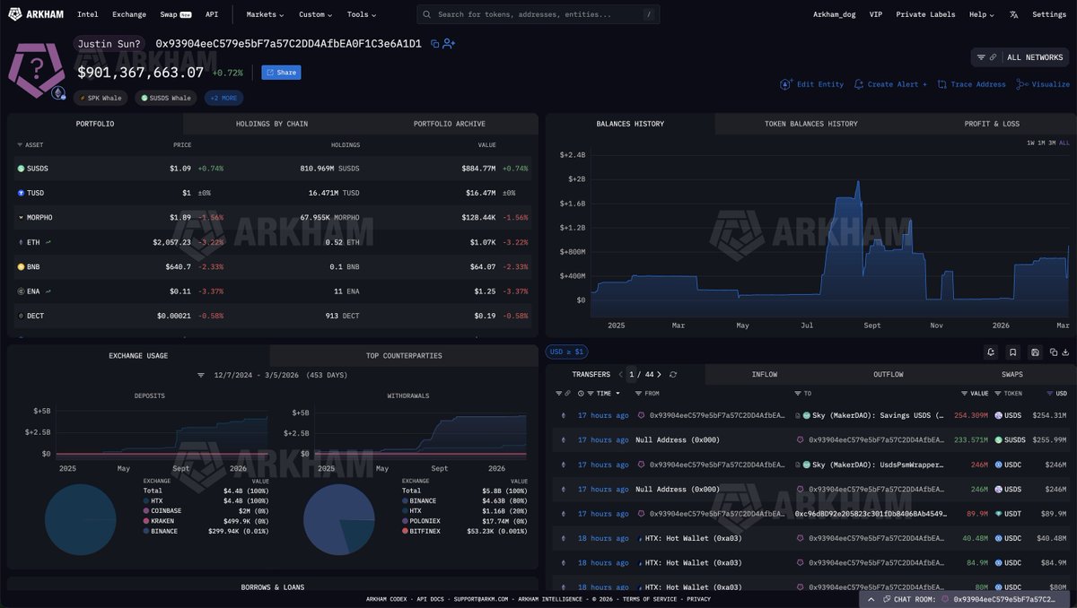Switch to PORTFOLIO ARCHIVE tab
The height and width of the screenshot is (608, 1077).
click(x=450, y=124)
